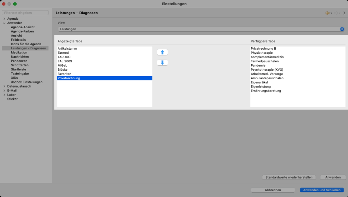Expand the Labor tree node
Image resolution: width=348 pixels, height=197 pixels.
(4, 95)
